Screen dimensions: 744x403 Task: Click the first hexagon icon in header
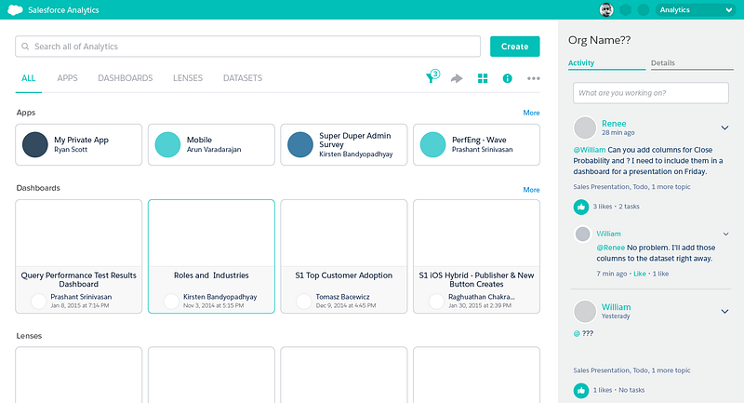tap(625, 10)
